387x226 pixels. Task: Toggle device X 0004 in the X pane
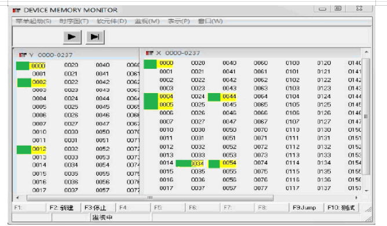click(x=166, y=97)
